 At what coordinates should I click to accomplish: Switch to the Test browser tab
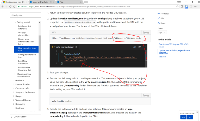pyautogui.click(x=70, y=2)
